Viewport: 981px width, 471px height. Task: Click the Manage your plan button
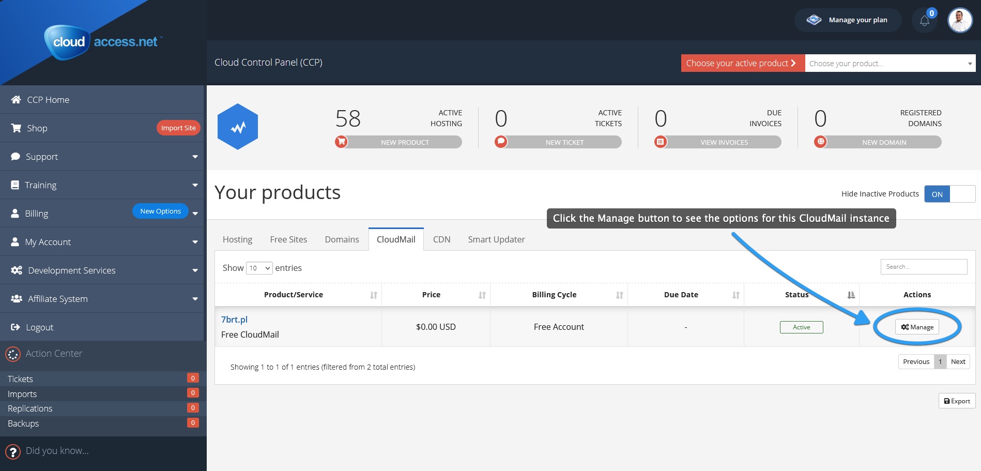click(x=848, y=20)
